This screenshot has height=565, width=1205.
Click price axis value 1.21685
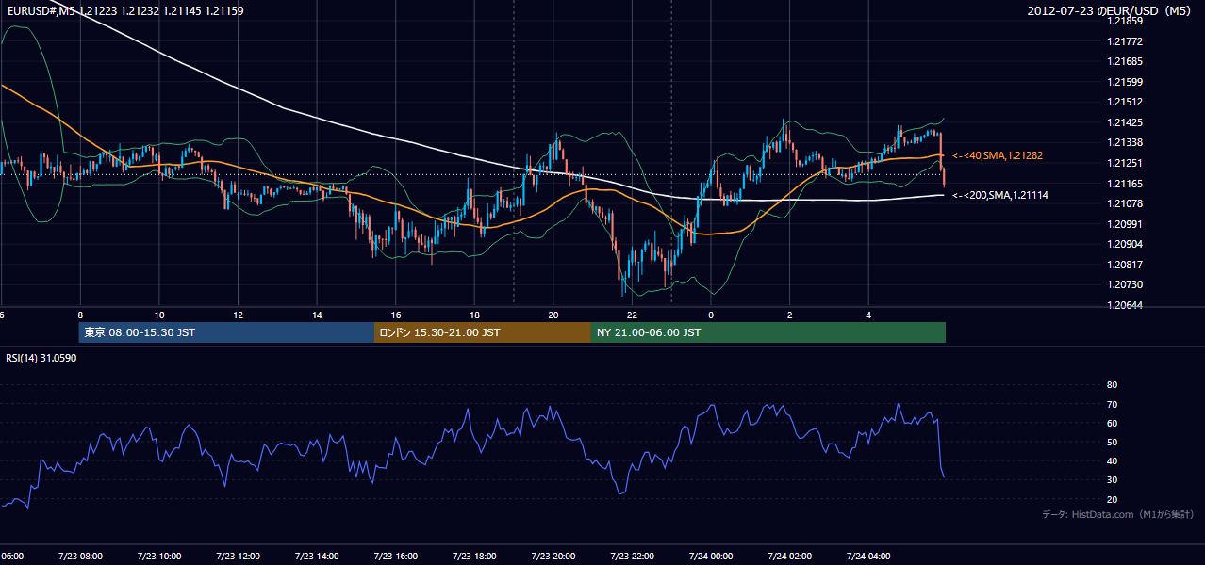point(1124,61)
